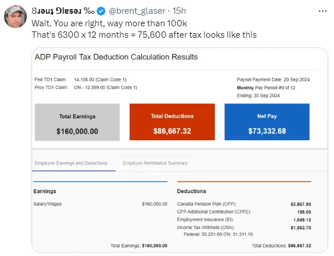Switch to Employer Remittance Summary tab
This screenshot has width=334, height=256.
(x=155, y=163)
